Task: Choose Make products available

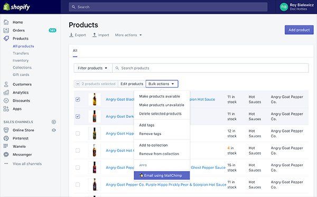Action: [160, 96]
